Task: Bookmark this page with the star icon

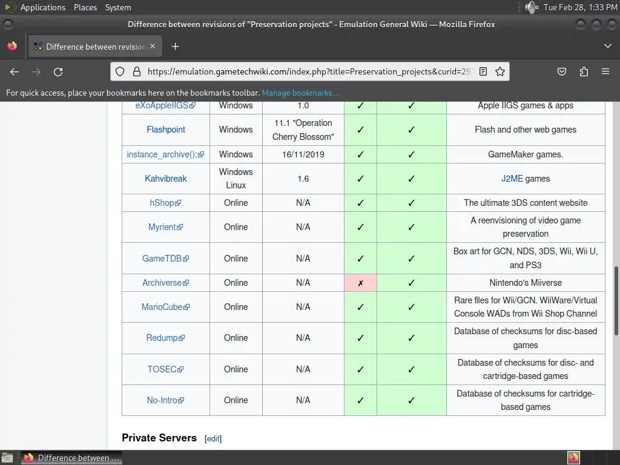Action: point(500,71)
